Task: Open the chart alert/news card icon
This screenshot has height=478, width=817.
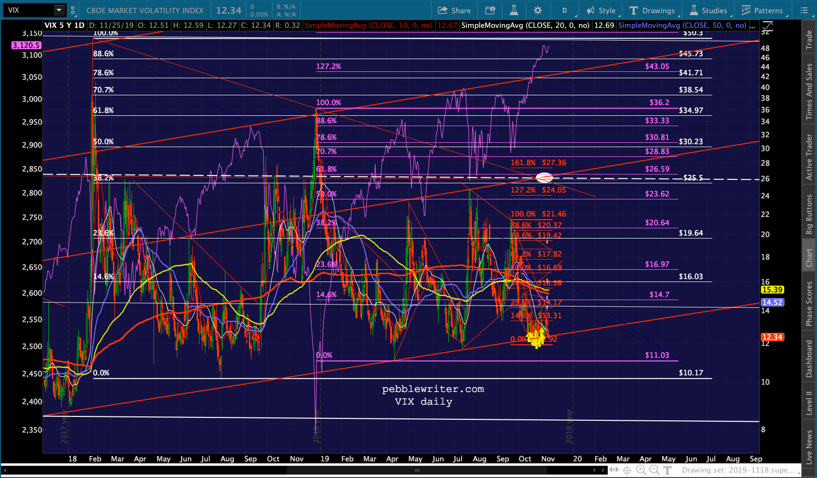Action: [490, 10]
